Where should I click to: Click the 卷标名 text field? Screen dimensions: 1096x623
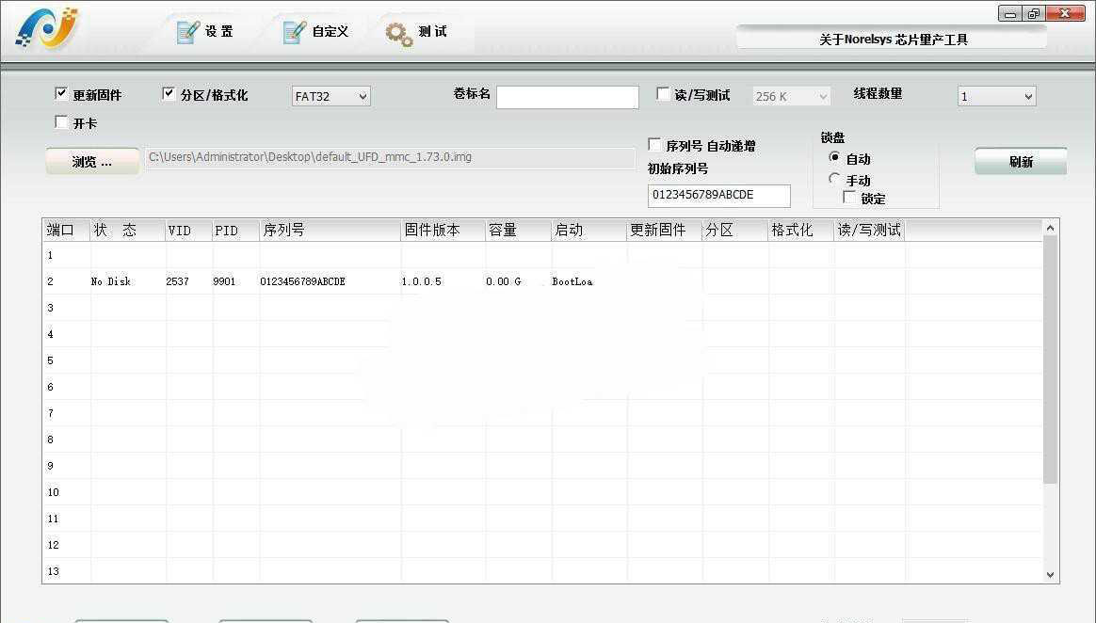pos(567,97)
